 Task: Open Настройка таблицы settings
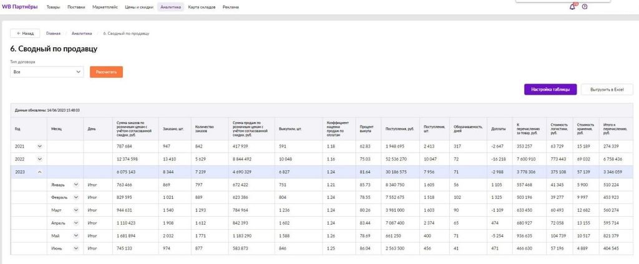pyautogui.click(x=550, y=90)
